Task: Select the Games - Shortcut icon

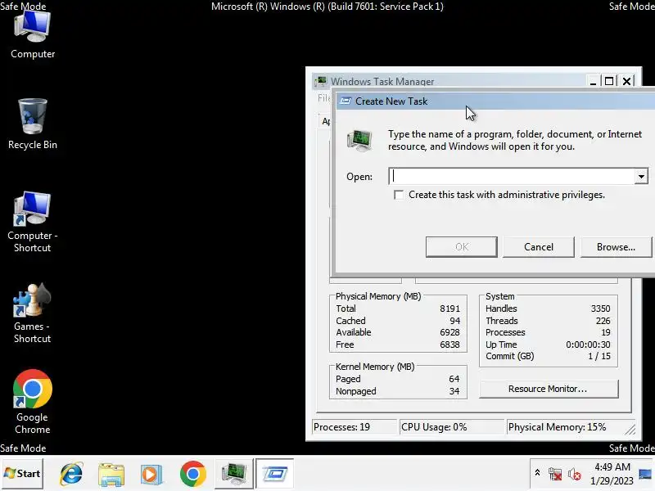Action: coord(33,313)
